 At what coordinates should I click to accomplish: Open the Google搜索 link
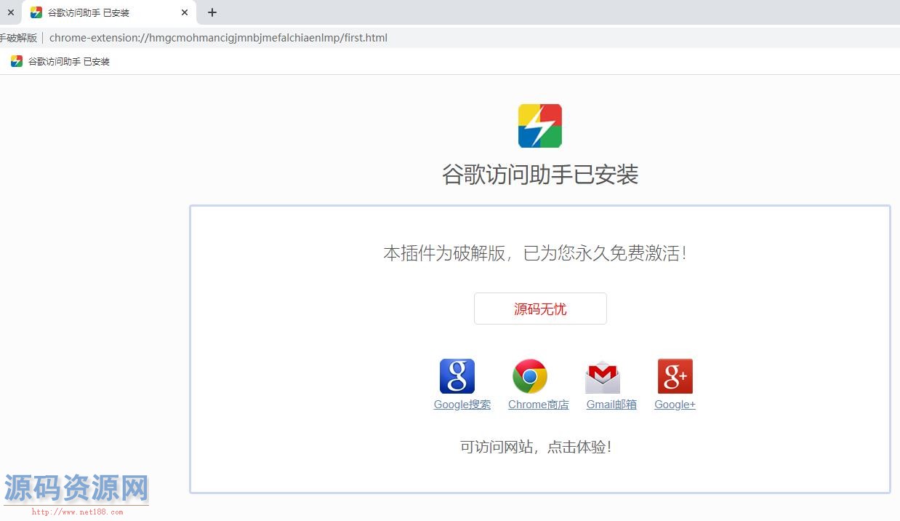pos(462,405)
